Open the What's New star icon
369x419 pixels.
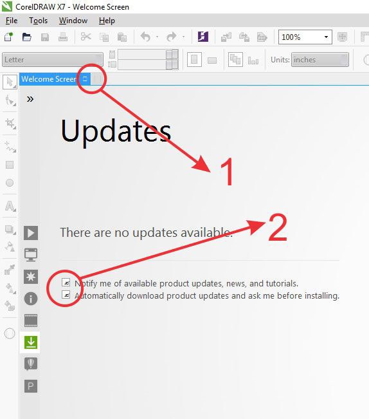click(x=31, y=277)
